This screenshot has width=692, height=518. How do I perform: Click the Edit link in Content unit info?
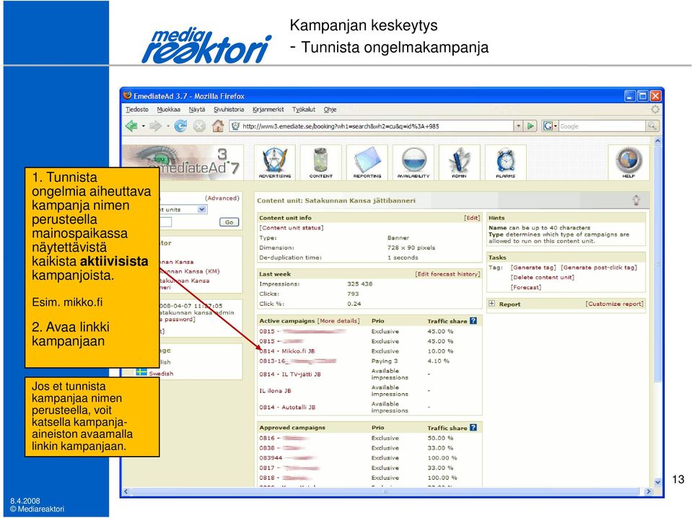point(472,218)
